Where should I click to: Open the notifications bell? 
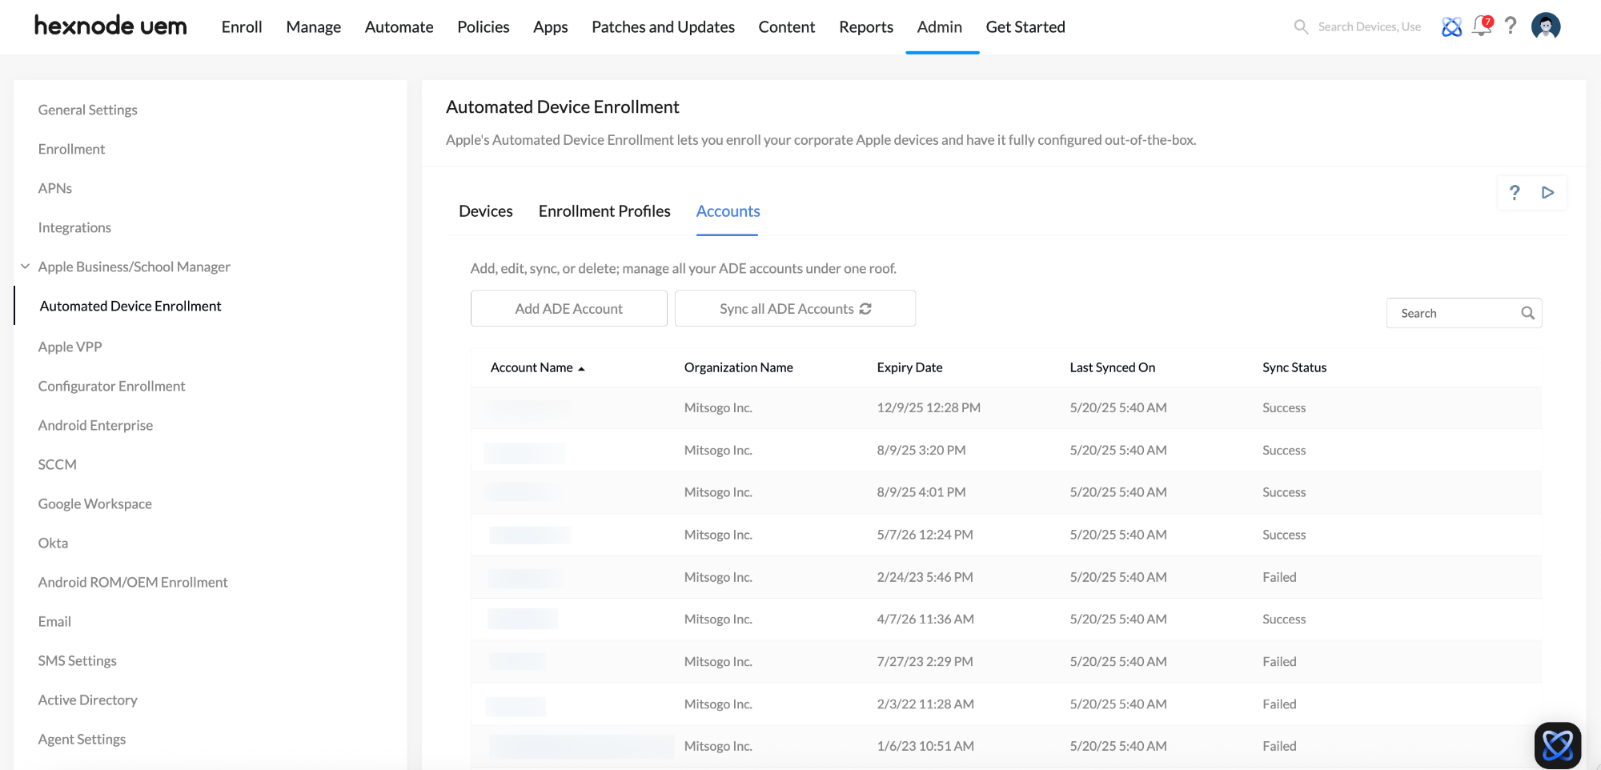point(1482,26)
